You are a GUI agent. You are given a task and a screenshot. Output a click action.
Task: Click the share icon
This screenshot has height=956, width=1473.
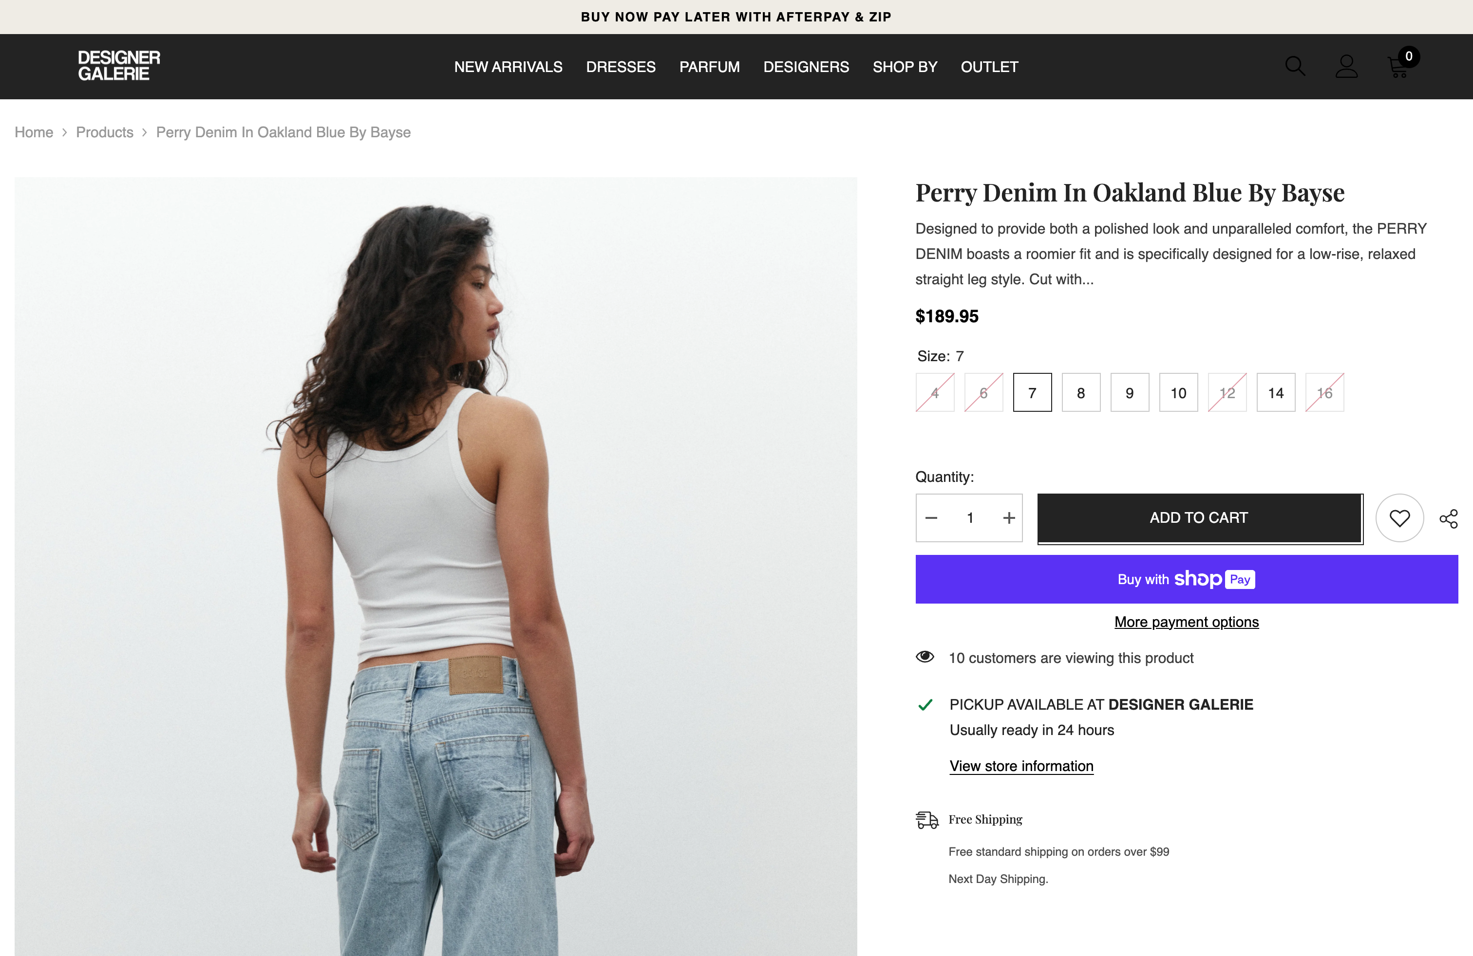click(1448, 518)
